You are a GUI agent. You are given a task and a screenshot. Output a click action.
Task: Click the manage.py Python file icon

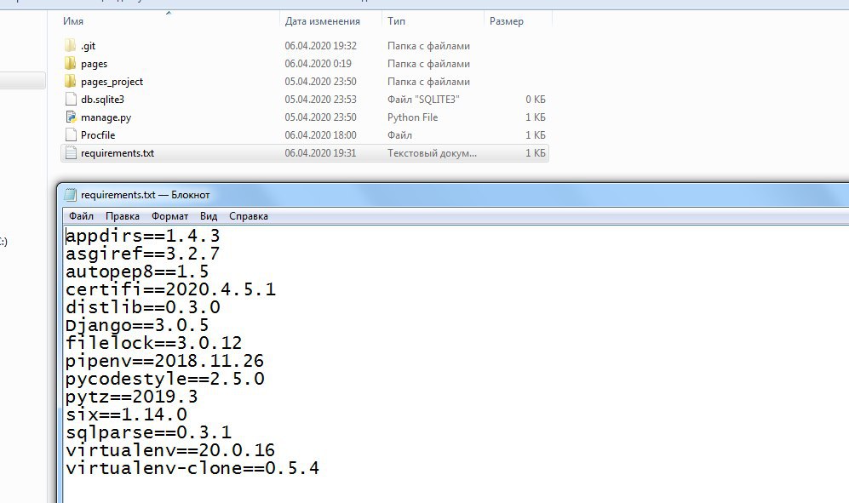point(71,117)
